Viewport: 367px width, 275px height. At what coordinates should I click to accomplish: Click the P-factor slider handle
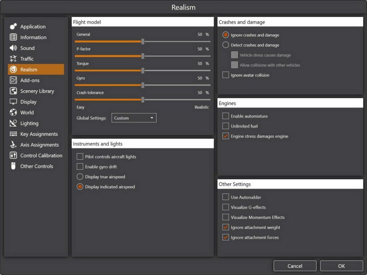pyautogui.click(x=143, y=56)
